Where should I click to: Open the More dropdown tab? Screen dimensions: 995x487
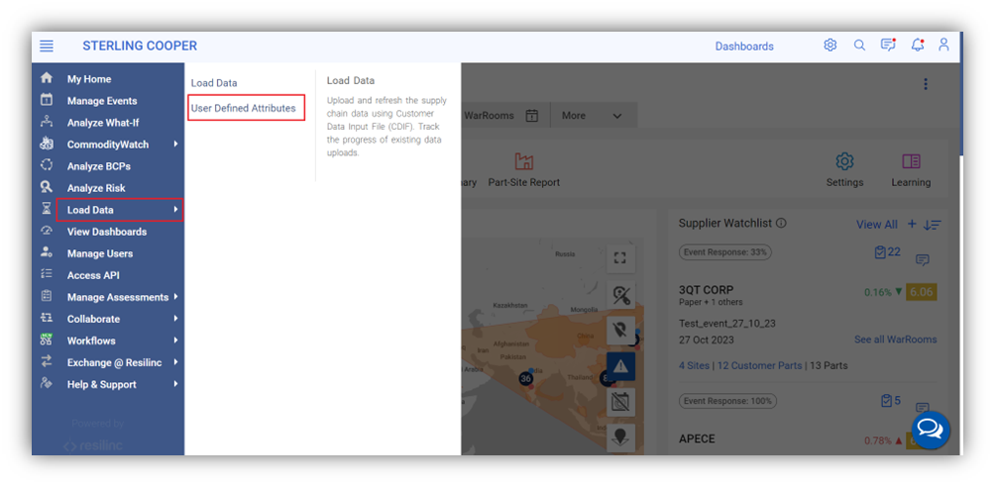(x=592, y=116)
